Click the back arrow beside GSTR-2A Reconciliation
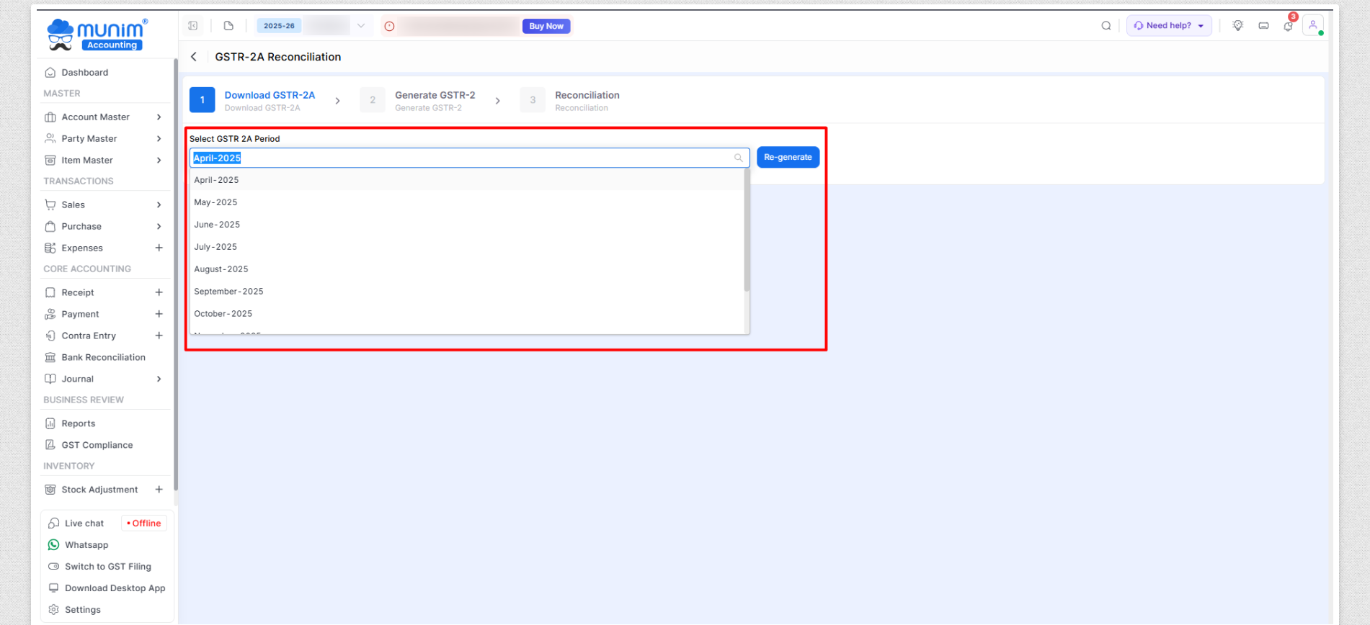This screenshot has height=625, width=1370. [x=194, y=57]
